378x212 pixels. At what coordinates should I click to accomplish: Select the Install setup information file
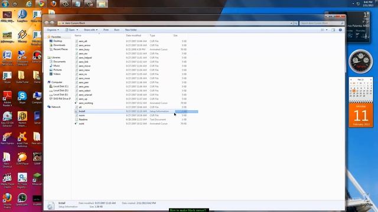[x=136, y=111]
